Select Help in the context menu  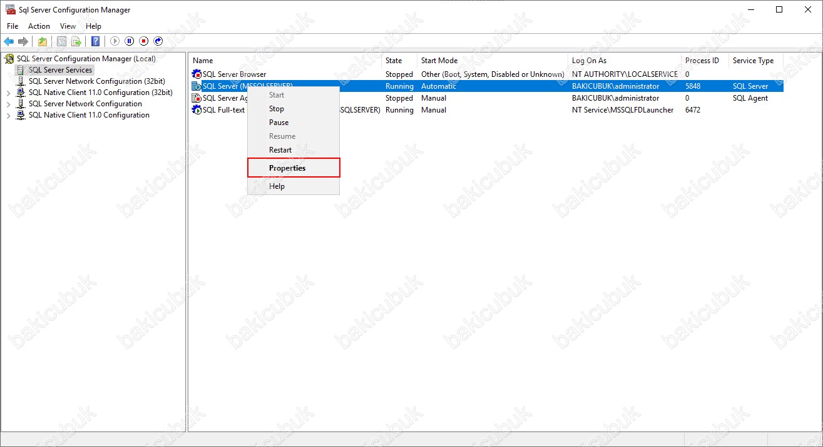tap(277, 186)
